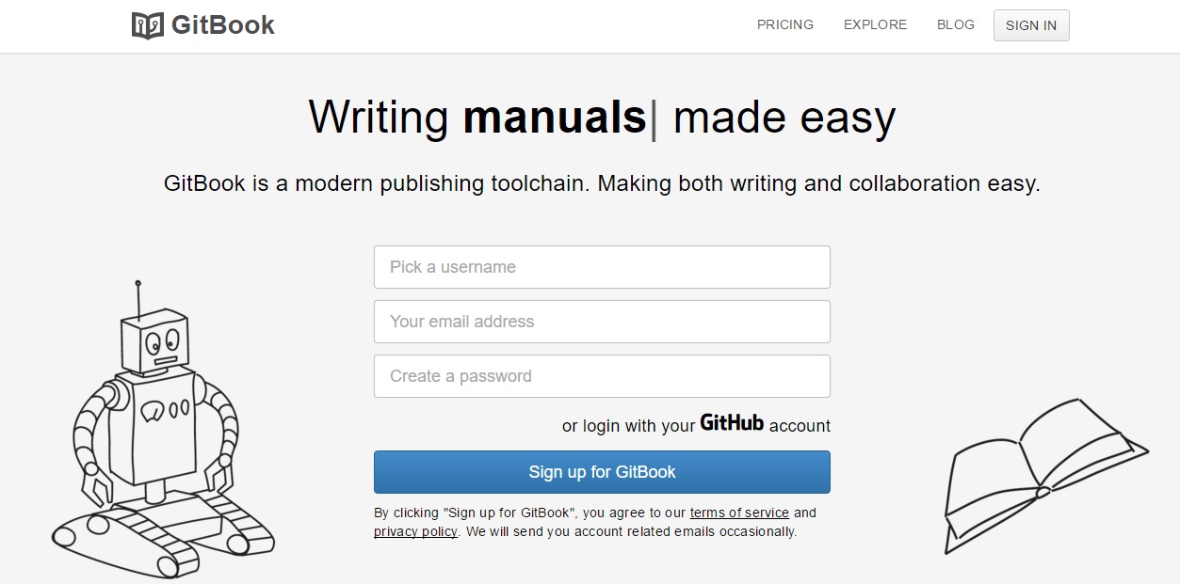Open the PRICING page
The image size is (1180, 584).
(x=784, y=24)
